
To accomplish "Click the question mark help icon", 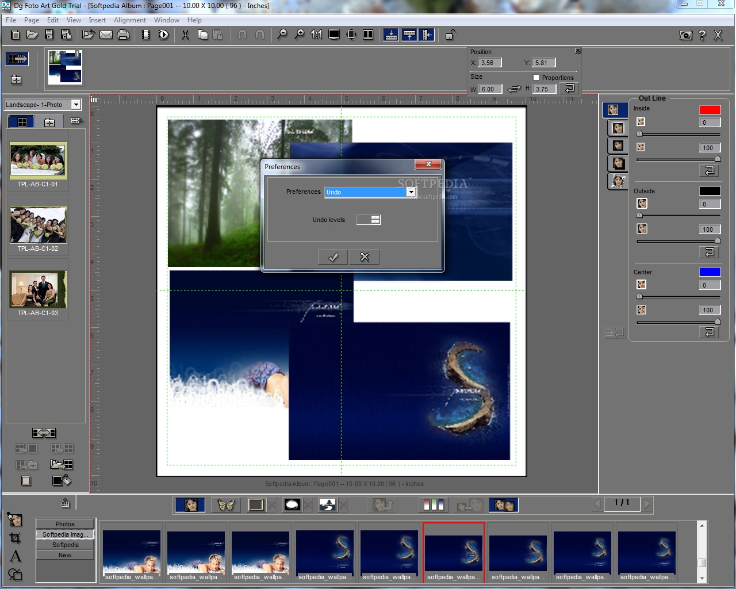I will 702,35.
